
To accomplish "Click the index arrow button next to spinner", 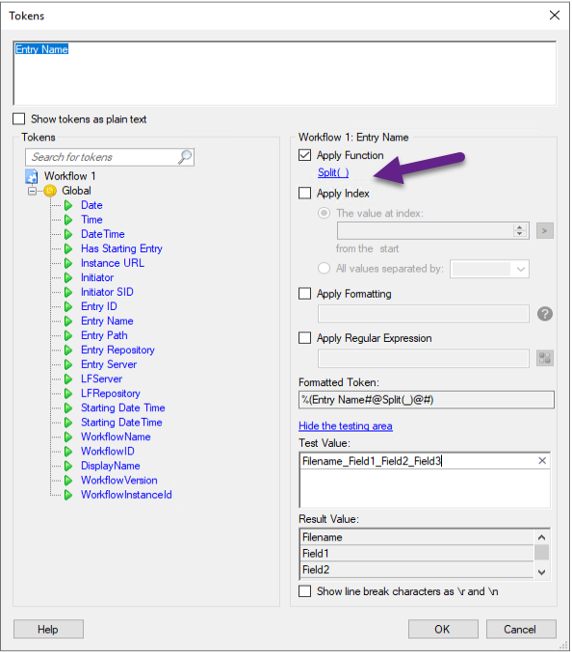I will coord(545,230).
